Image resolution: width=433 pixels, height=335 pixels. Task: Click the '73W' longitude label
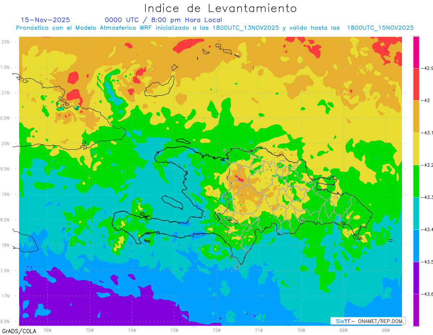pyautogui.click(x=174, y=330)
